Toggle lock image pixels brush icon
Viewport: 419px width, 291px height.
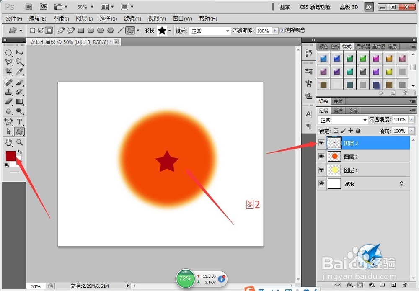point(344,131)
